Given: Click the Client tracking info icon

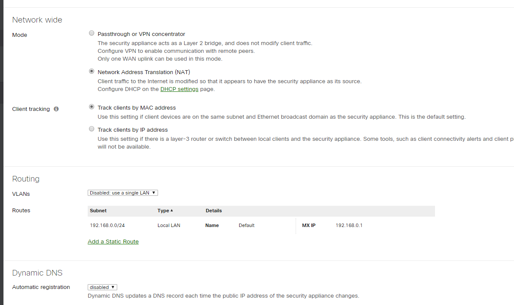Looking at the screenshot, I should pos(56,109).
